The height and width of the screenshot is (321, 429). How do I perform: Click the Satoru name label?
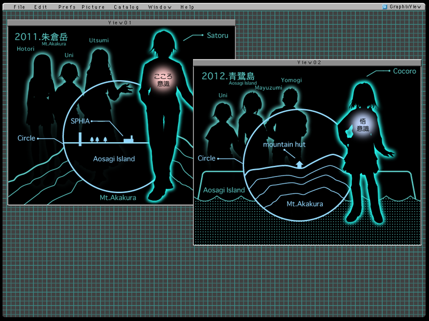pos(217,36)
